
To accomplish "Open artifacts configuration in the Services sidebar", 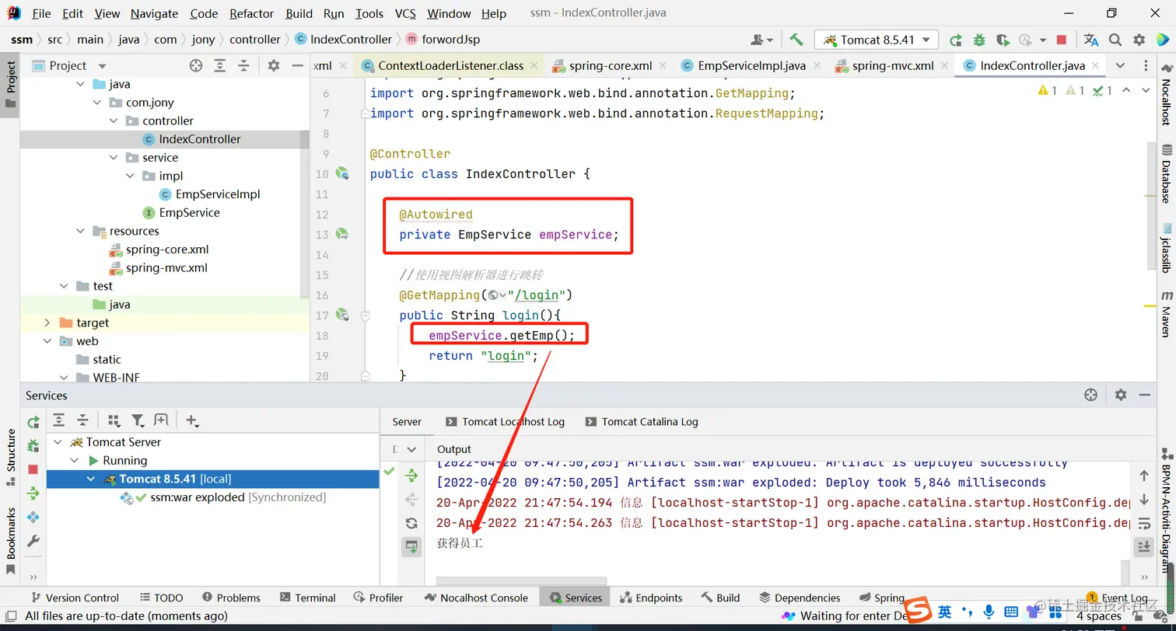I will click(33, 517).
